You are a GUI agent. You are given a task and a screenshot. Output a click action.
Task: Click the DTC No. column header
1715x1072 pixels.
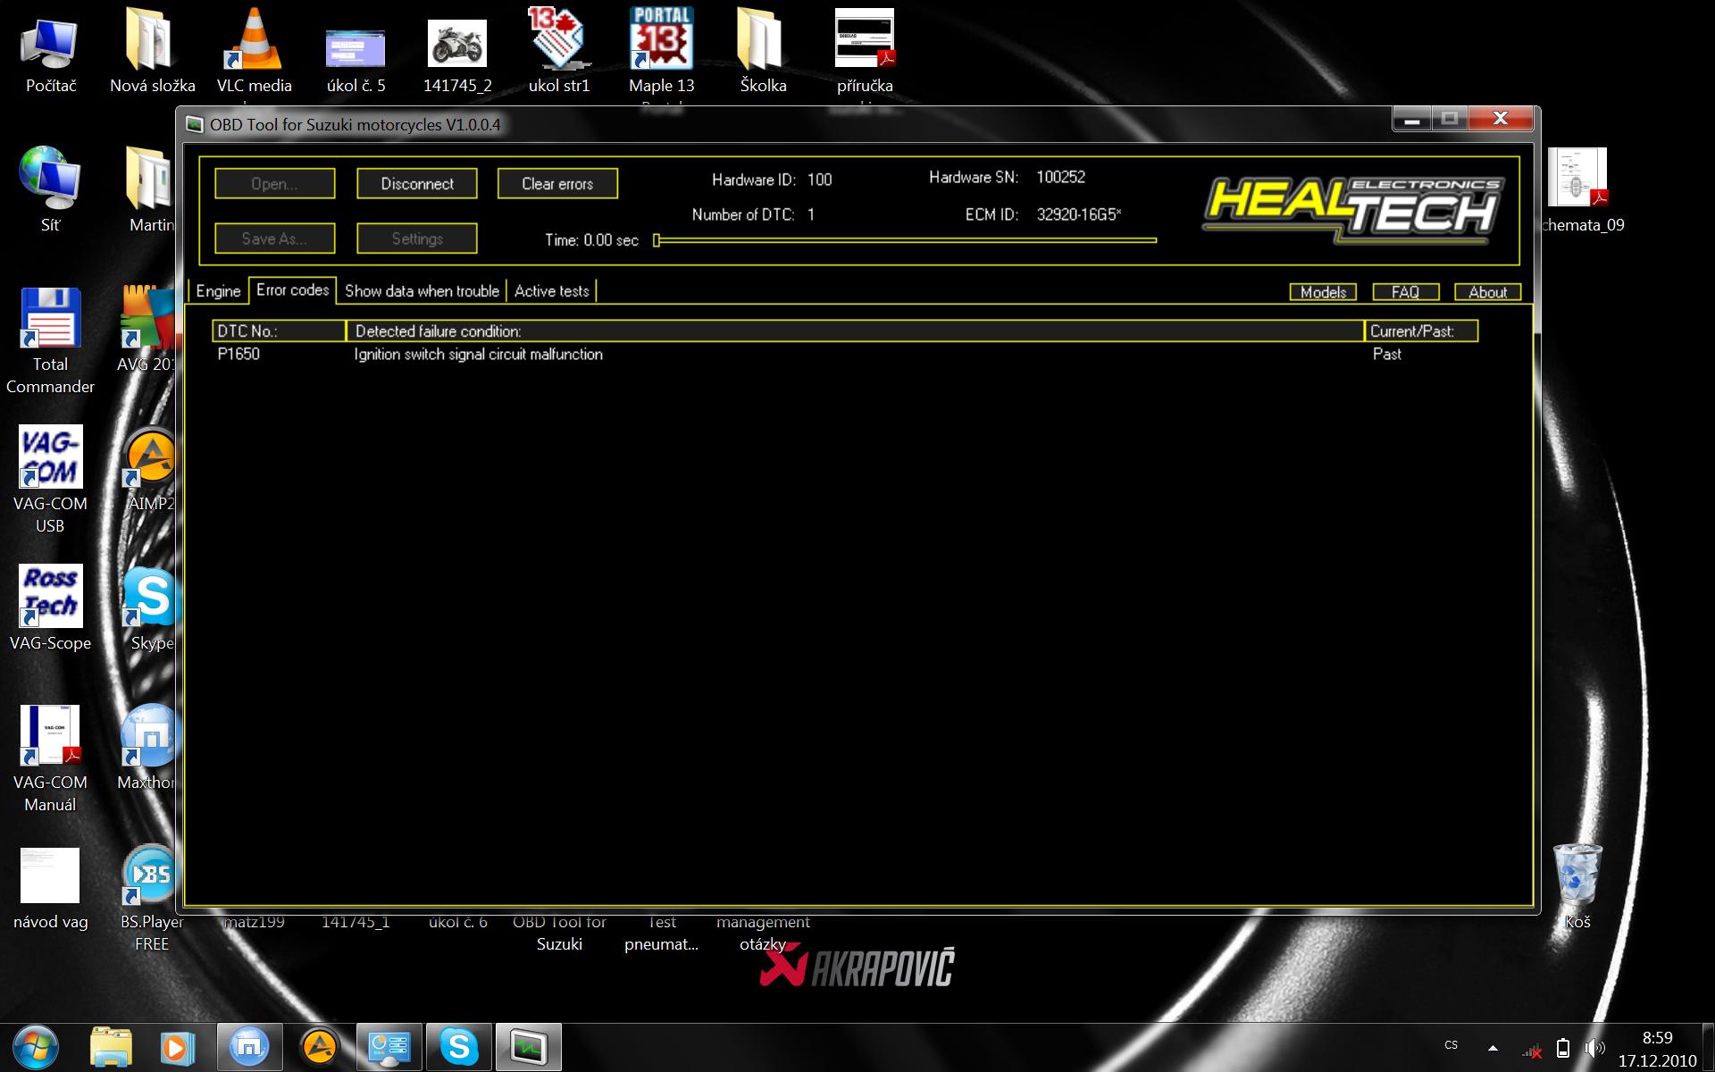point(279,331)
